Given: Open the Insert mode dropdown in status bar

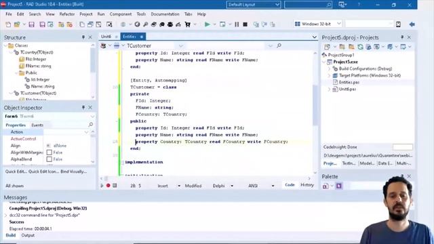Looking at the screenshot, I should [179, 186].
